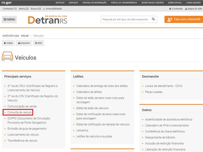Open Edital de leilão de bens inservíveis

100,100
